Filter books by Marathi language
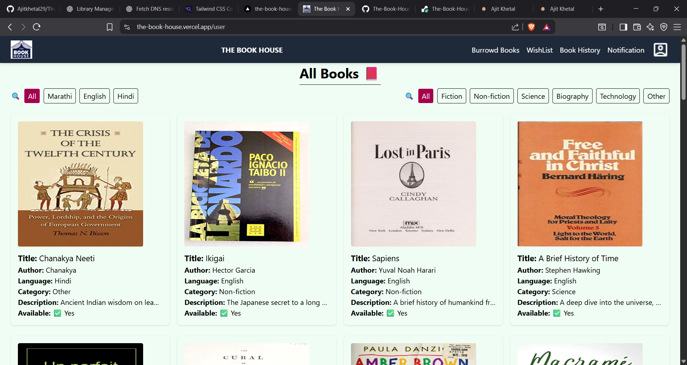Viewport: 687px width, 365px height. pos(60,96)
